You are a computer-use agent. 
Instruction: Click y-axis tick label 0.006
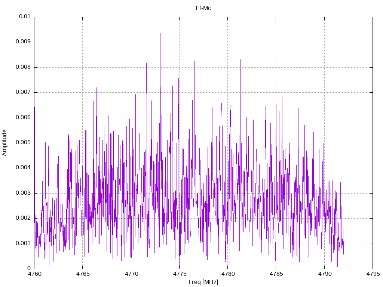(x=23, y=117)
